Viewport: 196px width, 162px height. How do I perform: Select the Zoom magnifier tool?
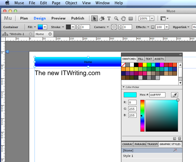click(116, 19)
